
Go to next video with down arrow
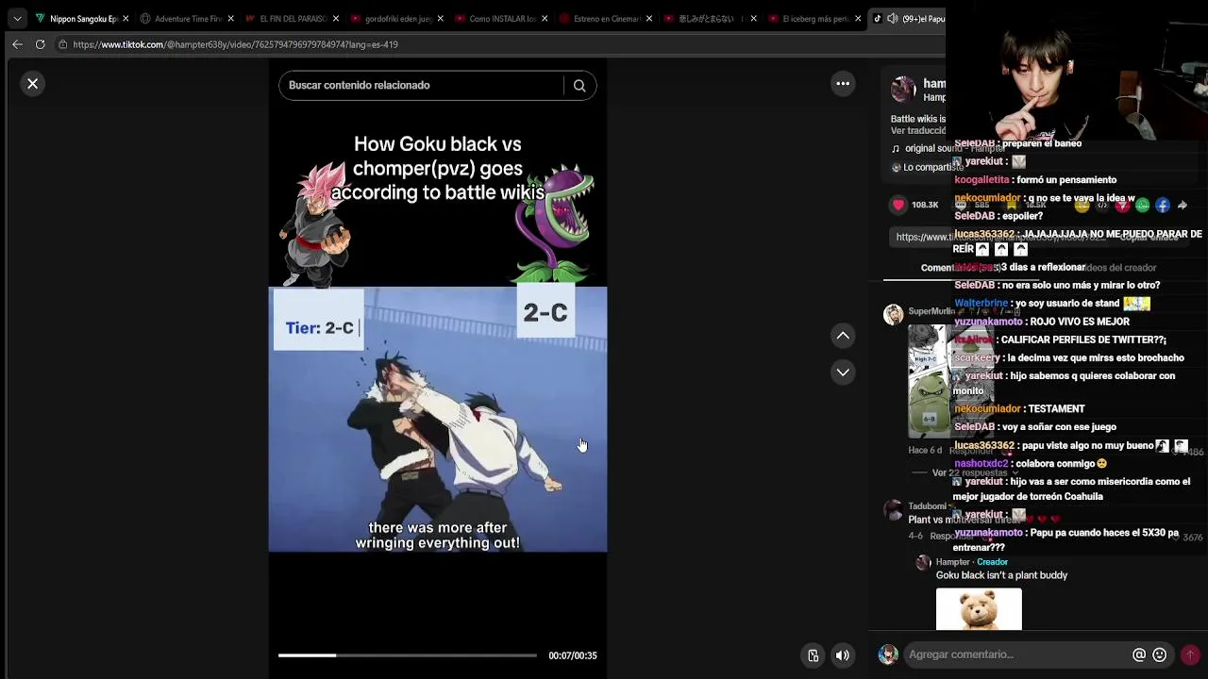click(x=843, y=373)
